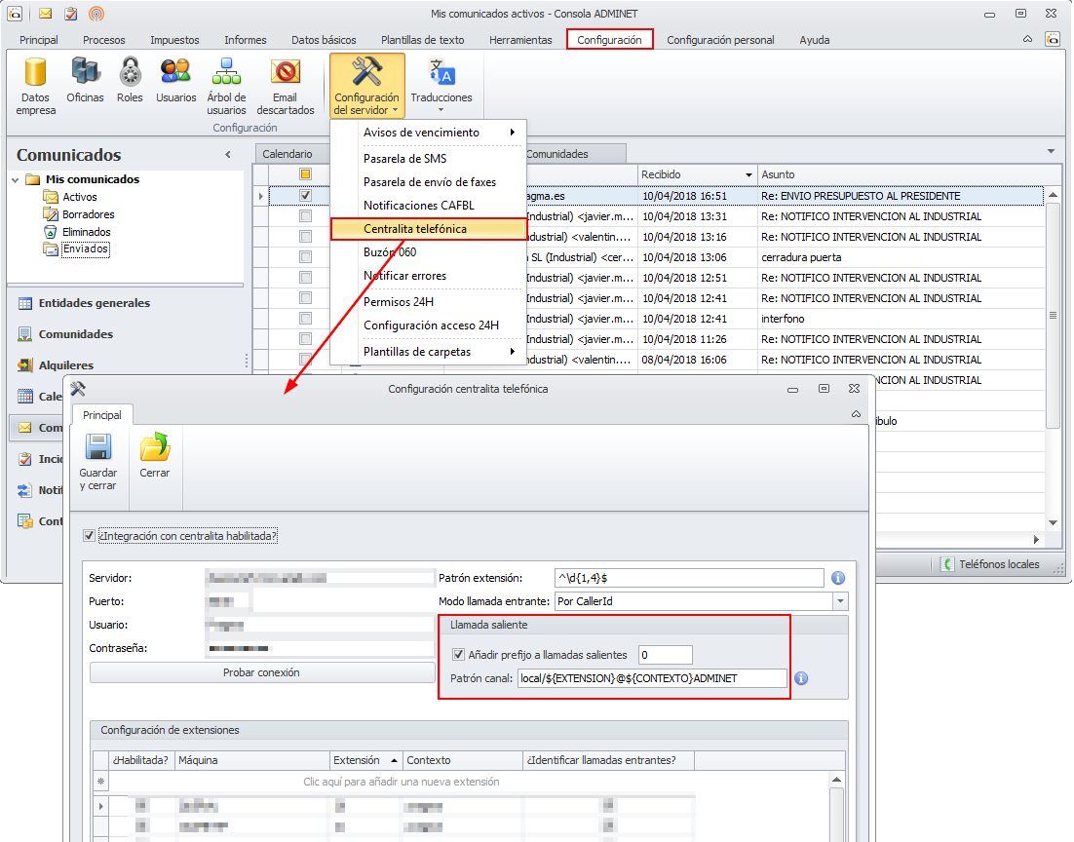This screenshot has width=1074, height=842.
Task: Toggle Integración con centralita habilitada checkbox
Action: tap(91, 536)
